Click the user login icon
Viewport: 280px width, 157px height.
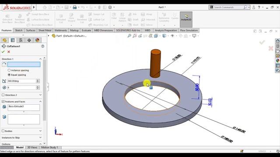tap(254, 7)
